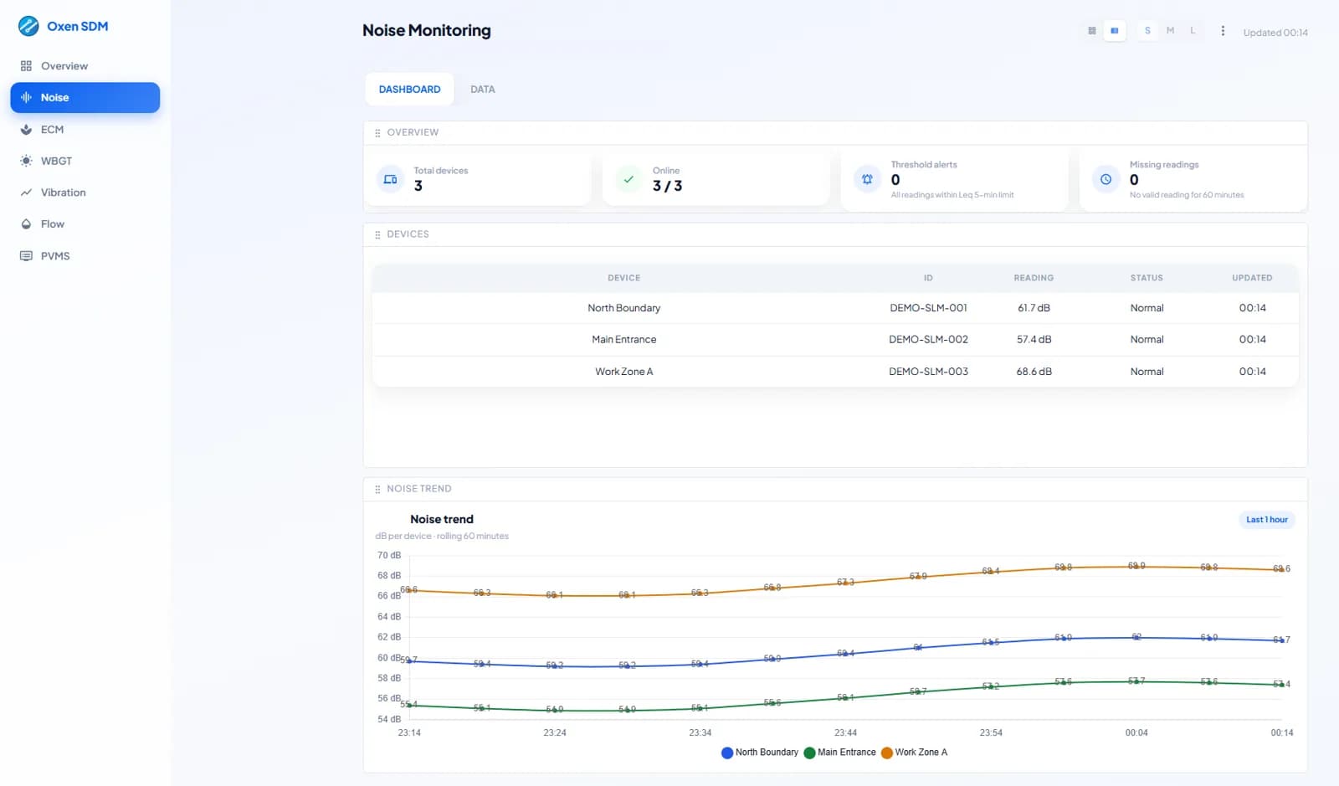Switch to single panel layout icon
Screen dimensions: 1339x786
(1114, 31)
